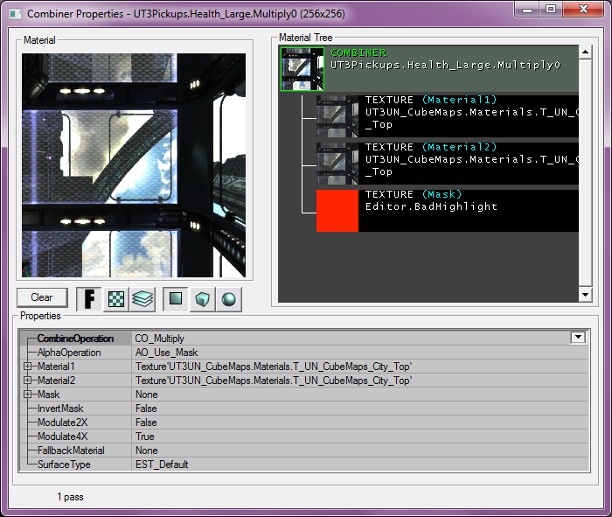Expand the Mask property row
This screenshot has width=612, height=517.
click(28, 395)
